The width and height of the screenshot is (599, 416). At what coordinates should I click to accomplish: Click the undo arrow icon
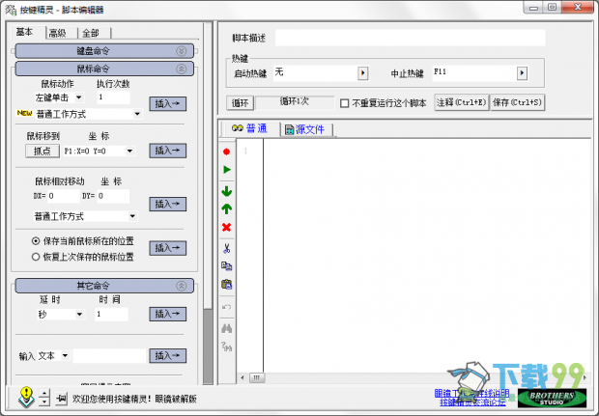226,307
